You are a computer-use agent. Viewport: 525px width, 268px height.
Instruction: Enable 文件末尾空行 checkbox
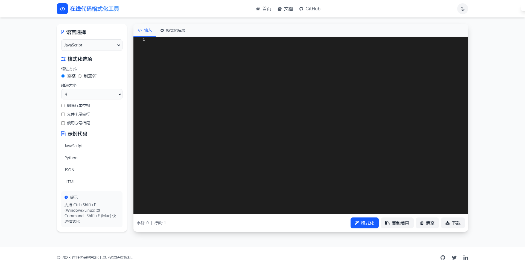[x=63, y=114]
